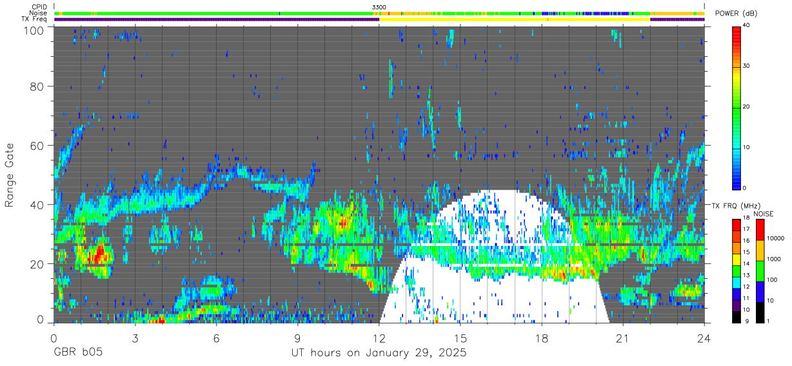This screenshot has height=366, width=792.
Task: Click the 1000 noise legend value
Action: point(773,259)
